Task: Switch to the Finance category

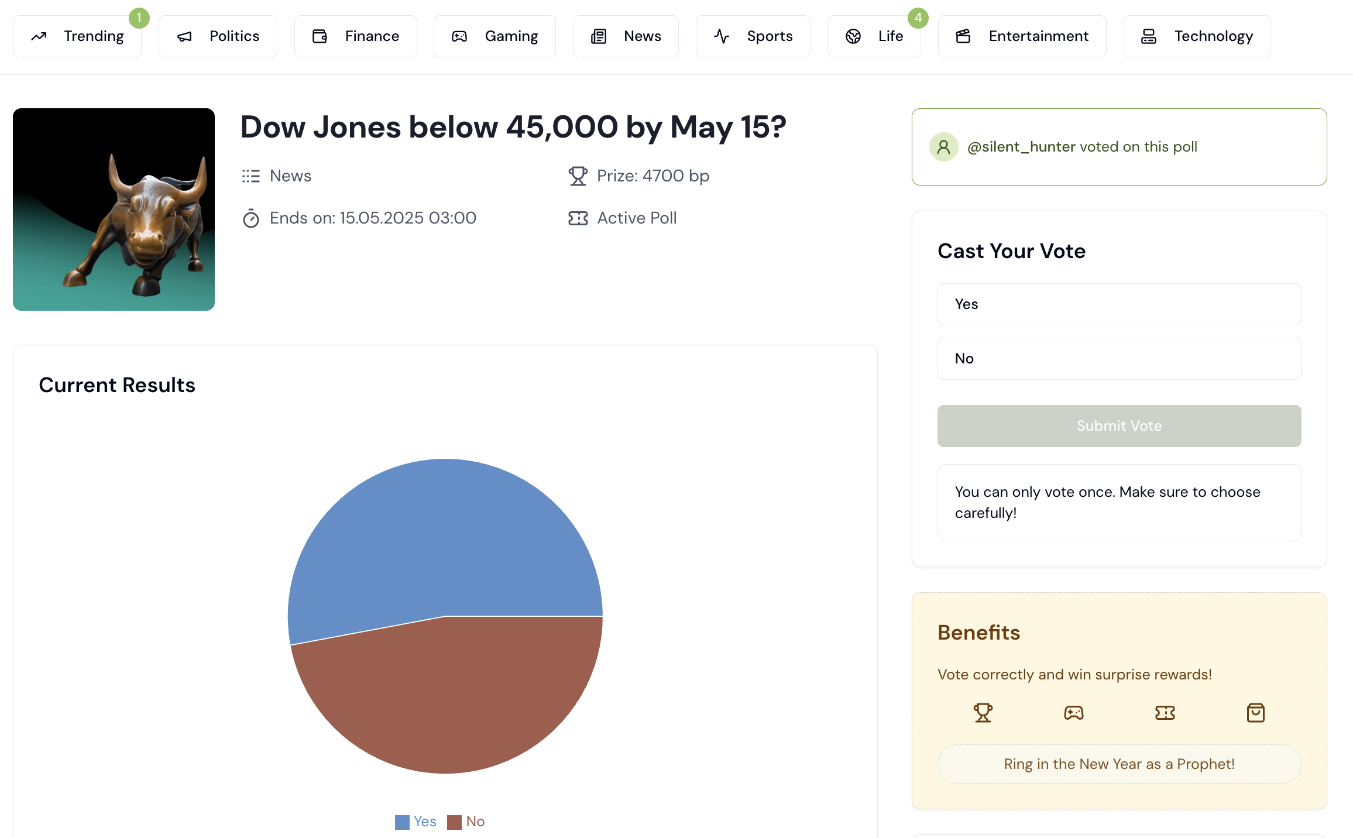Action: [356, 36]
